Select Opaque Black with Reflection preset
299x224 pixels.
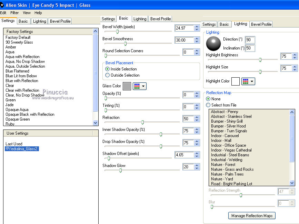[30, 114]
